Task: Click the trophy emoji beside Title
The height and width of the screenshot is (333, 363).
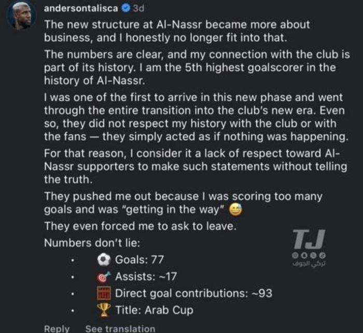Action: point(104,310)
